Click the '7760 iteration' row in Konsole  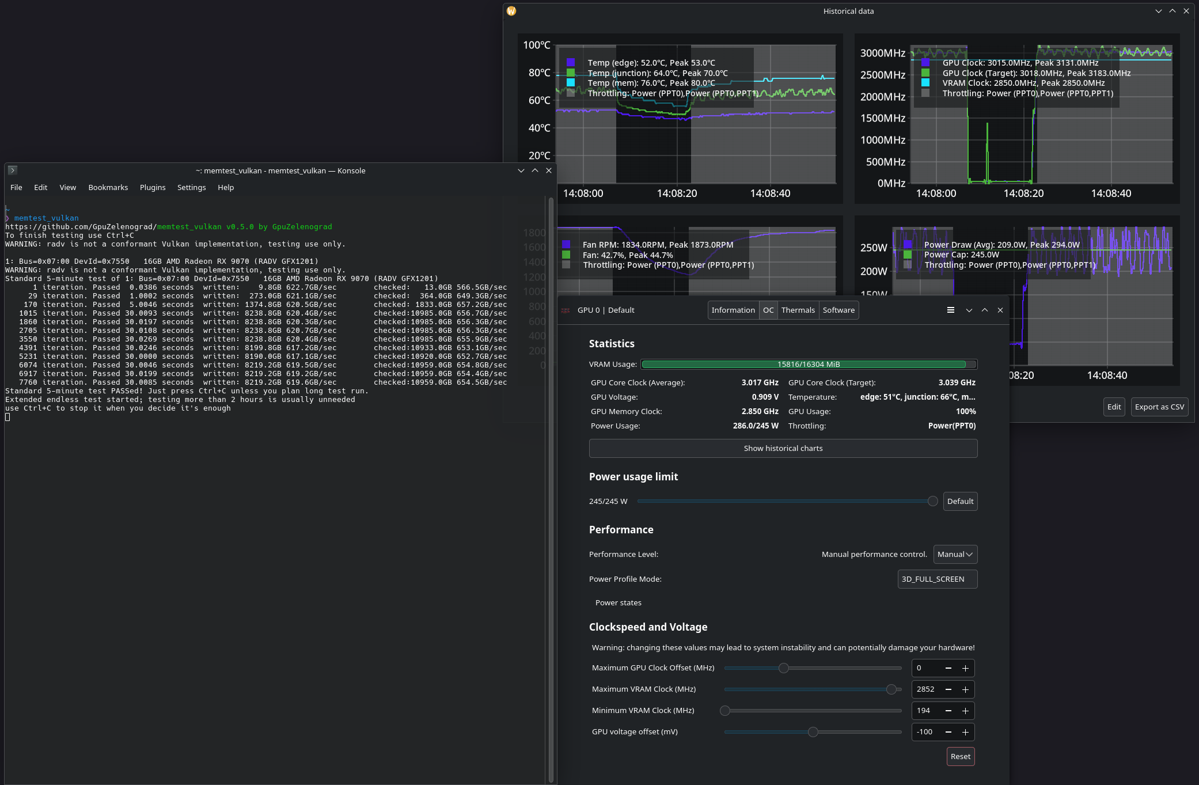(256, 382)
